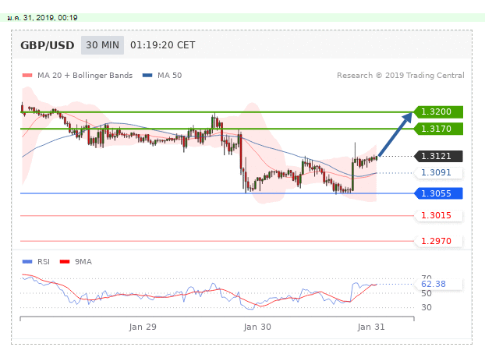This screenshot has height=354, width=485.
Task: Click the 9MA legend label
Action: pyautogui.click(x=83, y=262)
